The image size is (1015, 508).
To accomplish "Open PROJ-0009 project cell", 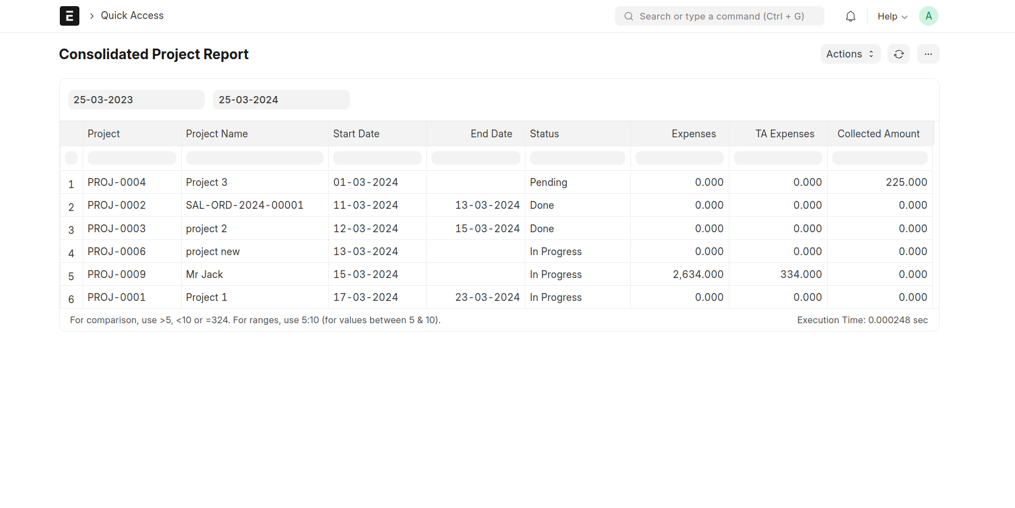I will click(x=117, y=275).
